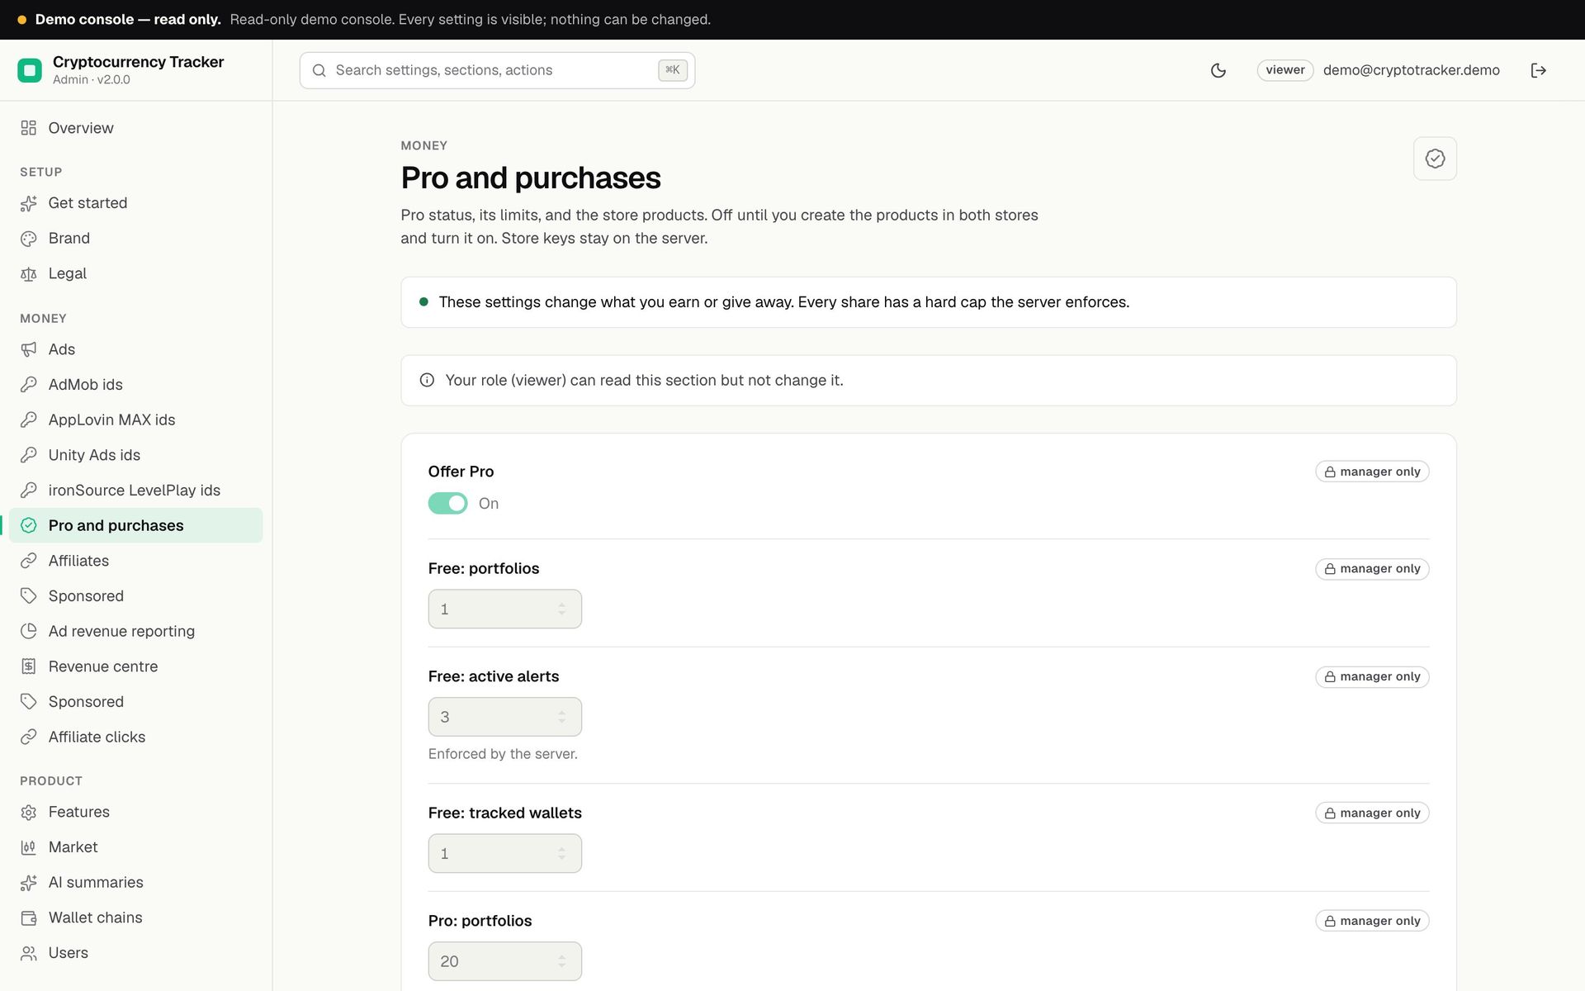The image size is (1585, 991).
Task: Select Pro and purchases in sidebar
Action: click(136, 526)
